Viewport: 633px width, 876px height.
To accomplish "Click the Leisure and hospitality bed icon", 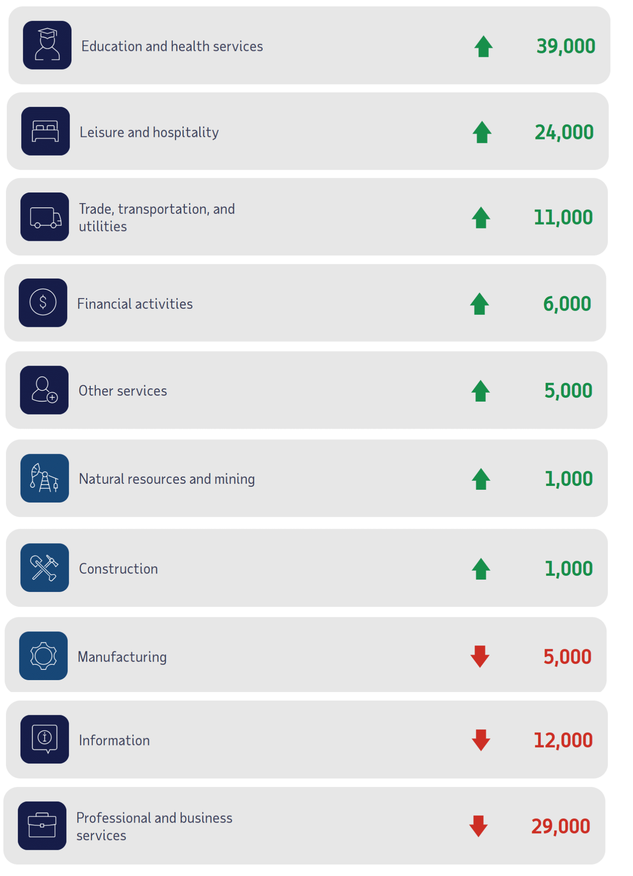I will point(45,131).
